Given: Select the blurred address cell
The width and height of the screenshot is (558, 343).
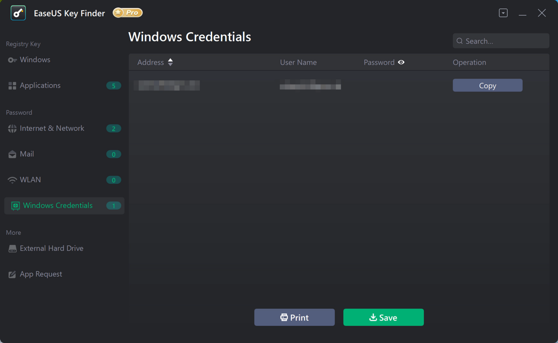Looking at the screenshot, I should tap(167, 85).
